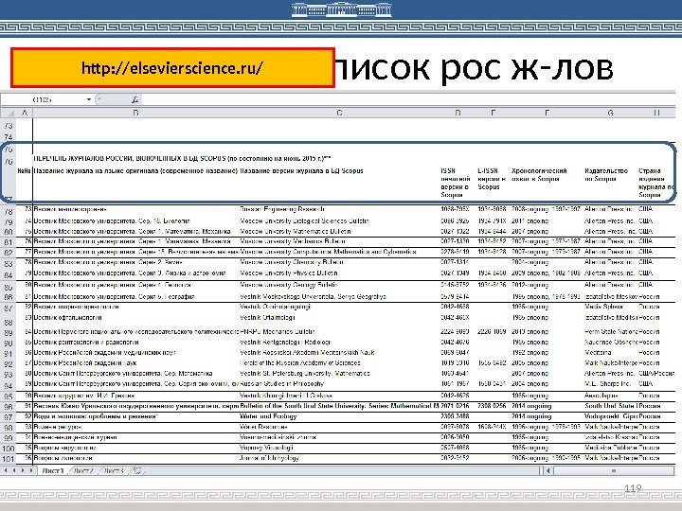This screenshot has height=511, width=682.
Task: Select row 95 header
Action: (x=9, y=396)
